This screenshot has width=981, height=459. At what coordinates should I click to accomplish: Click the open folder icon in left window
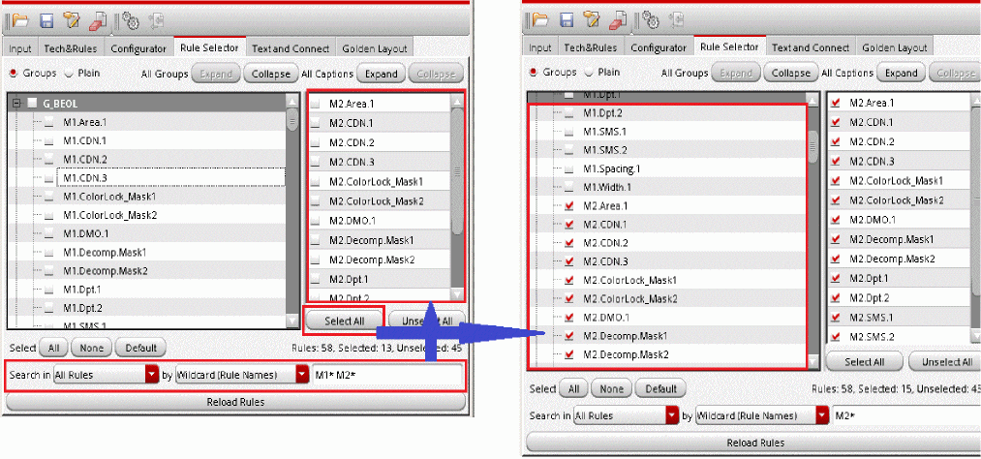click(20, 21)
